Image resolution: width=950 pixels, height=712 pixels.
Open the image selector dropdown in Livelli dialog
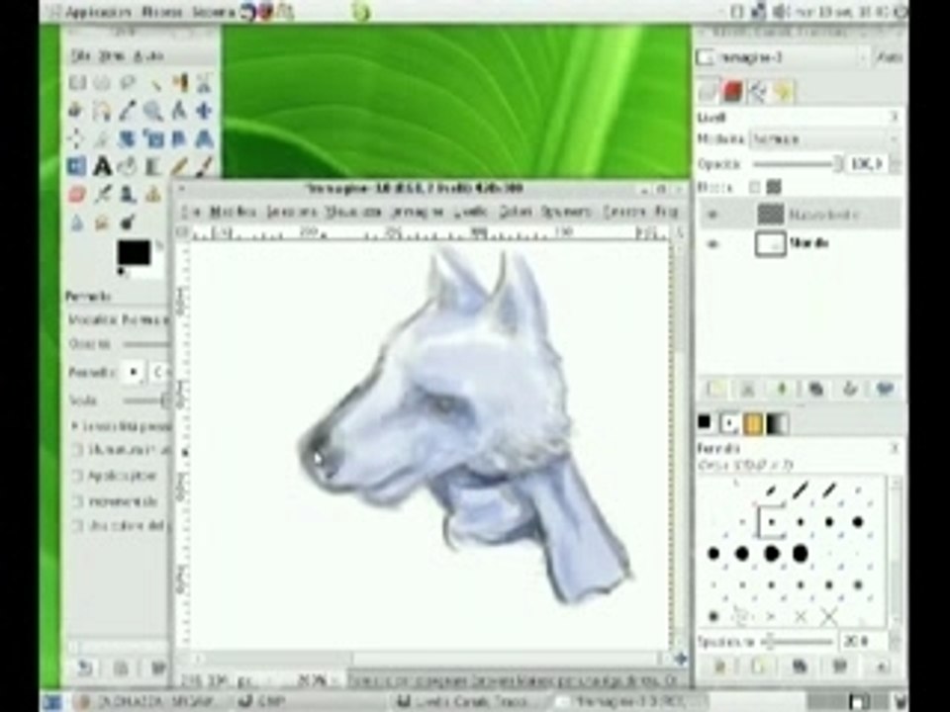tap(782, 57)
